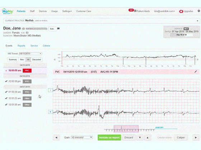
Task: Click the Day 10 of 30 progress bar
Action: click(182, 35)
